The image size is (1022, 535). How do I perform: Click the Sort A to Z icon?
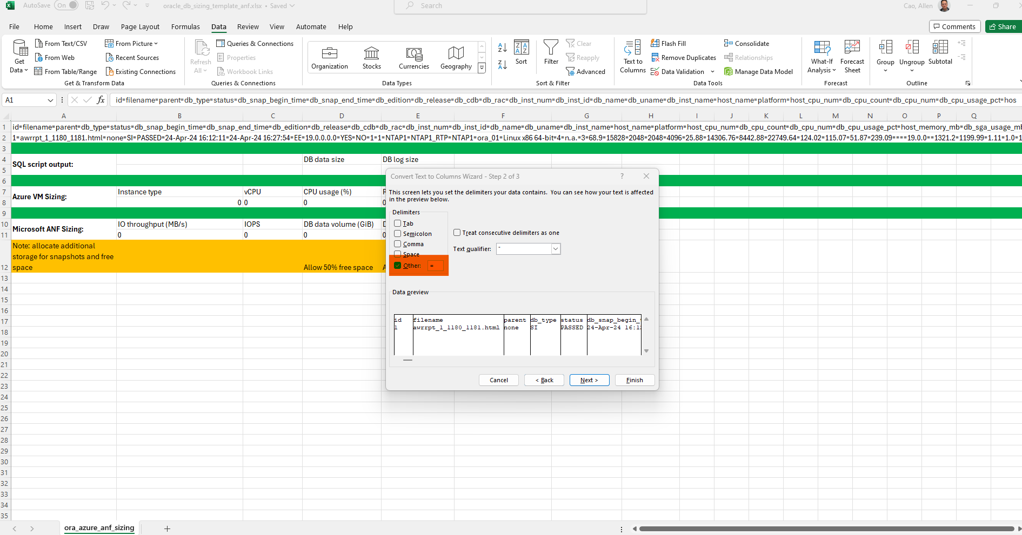pyautogui.click(x=502, y=48)
